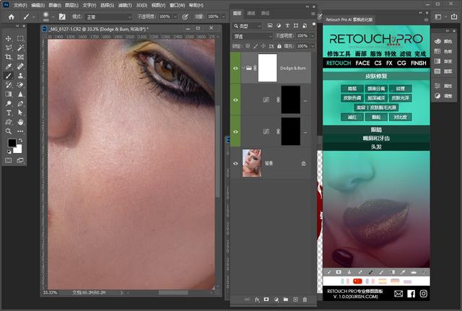Click the 皮肤光泽 button
Image resolution: width=462 pixels, height=311 pixels.
click(x=400, y=98)
